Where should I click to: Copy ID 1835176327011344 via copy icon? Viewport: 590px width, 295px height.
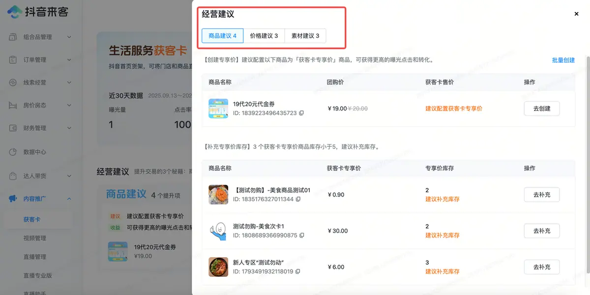coord(298,199)
